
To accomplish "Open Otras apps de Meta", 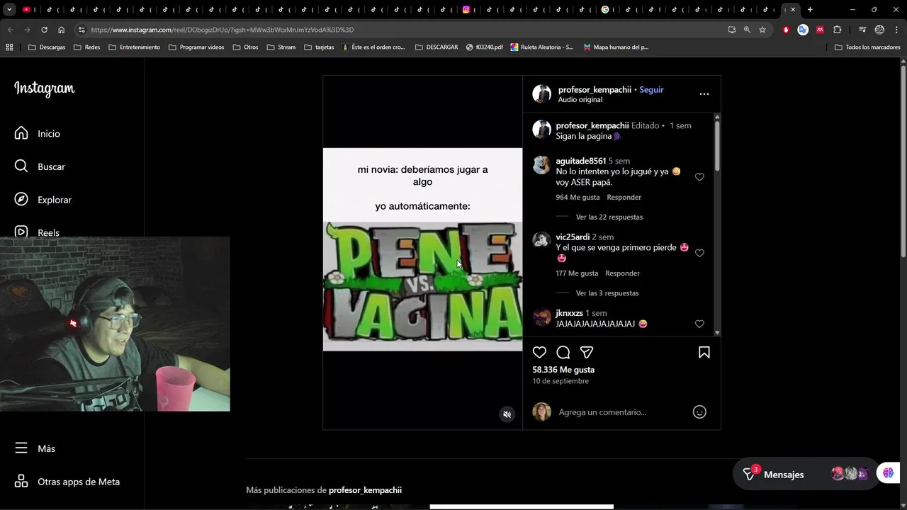I will [x=67, y=482].
